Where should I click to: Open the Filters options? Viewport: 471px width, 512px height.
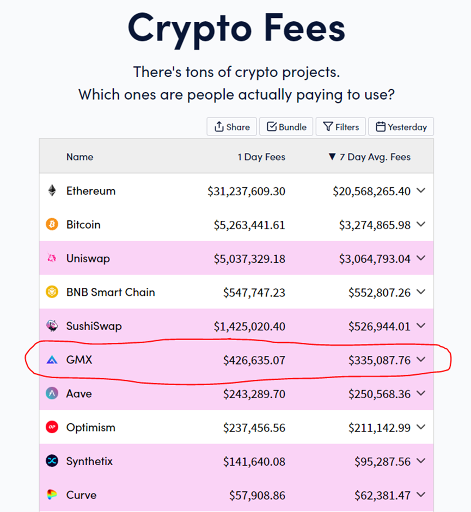[341, 127]
